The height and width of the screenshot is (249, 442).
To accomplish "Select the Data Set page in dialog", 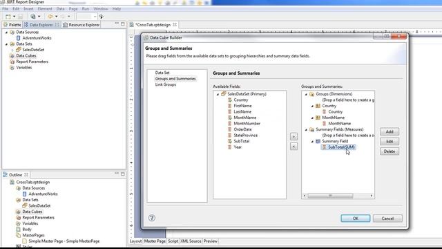I will (162, 73).
